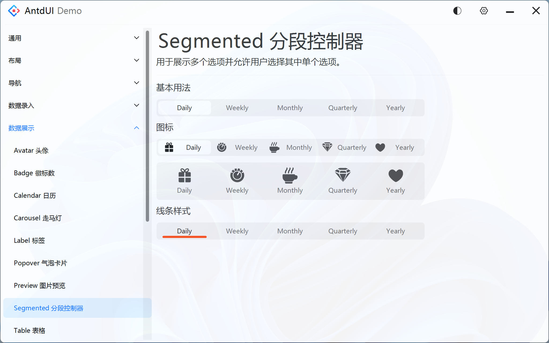Toggle dark mode with the contrast icon
The width and height of the screenshot is (549, 343).
(x=457, y=11)
